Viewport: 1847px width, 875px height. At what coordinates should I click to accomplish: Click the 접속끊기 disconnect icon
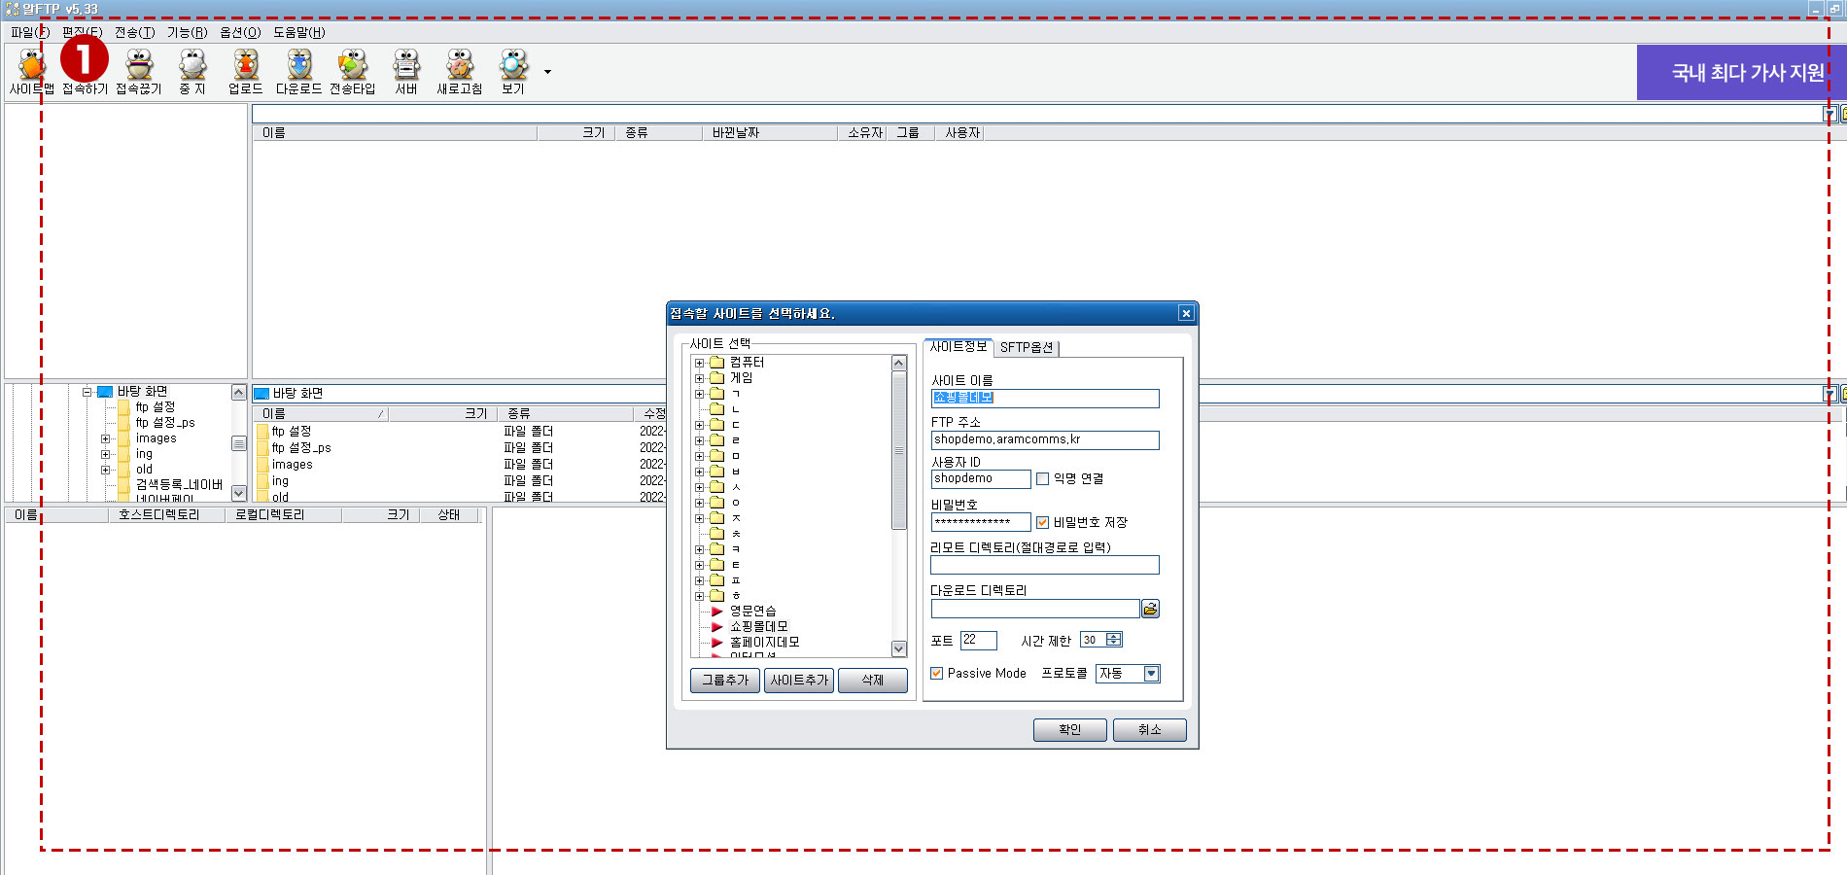point(139,73)
